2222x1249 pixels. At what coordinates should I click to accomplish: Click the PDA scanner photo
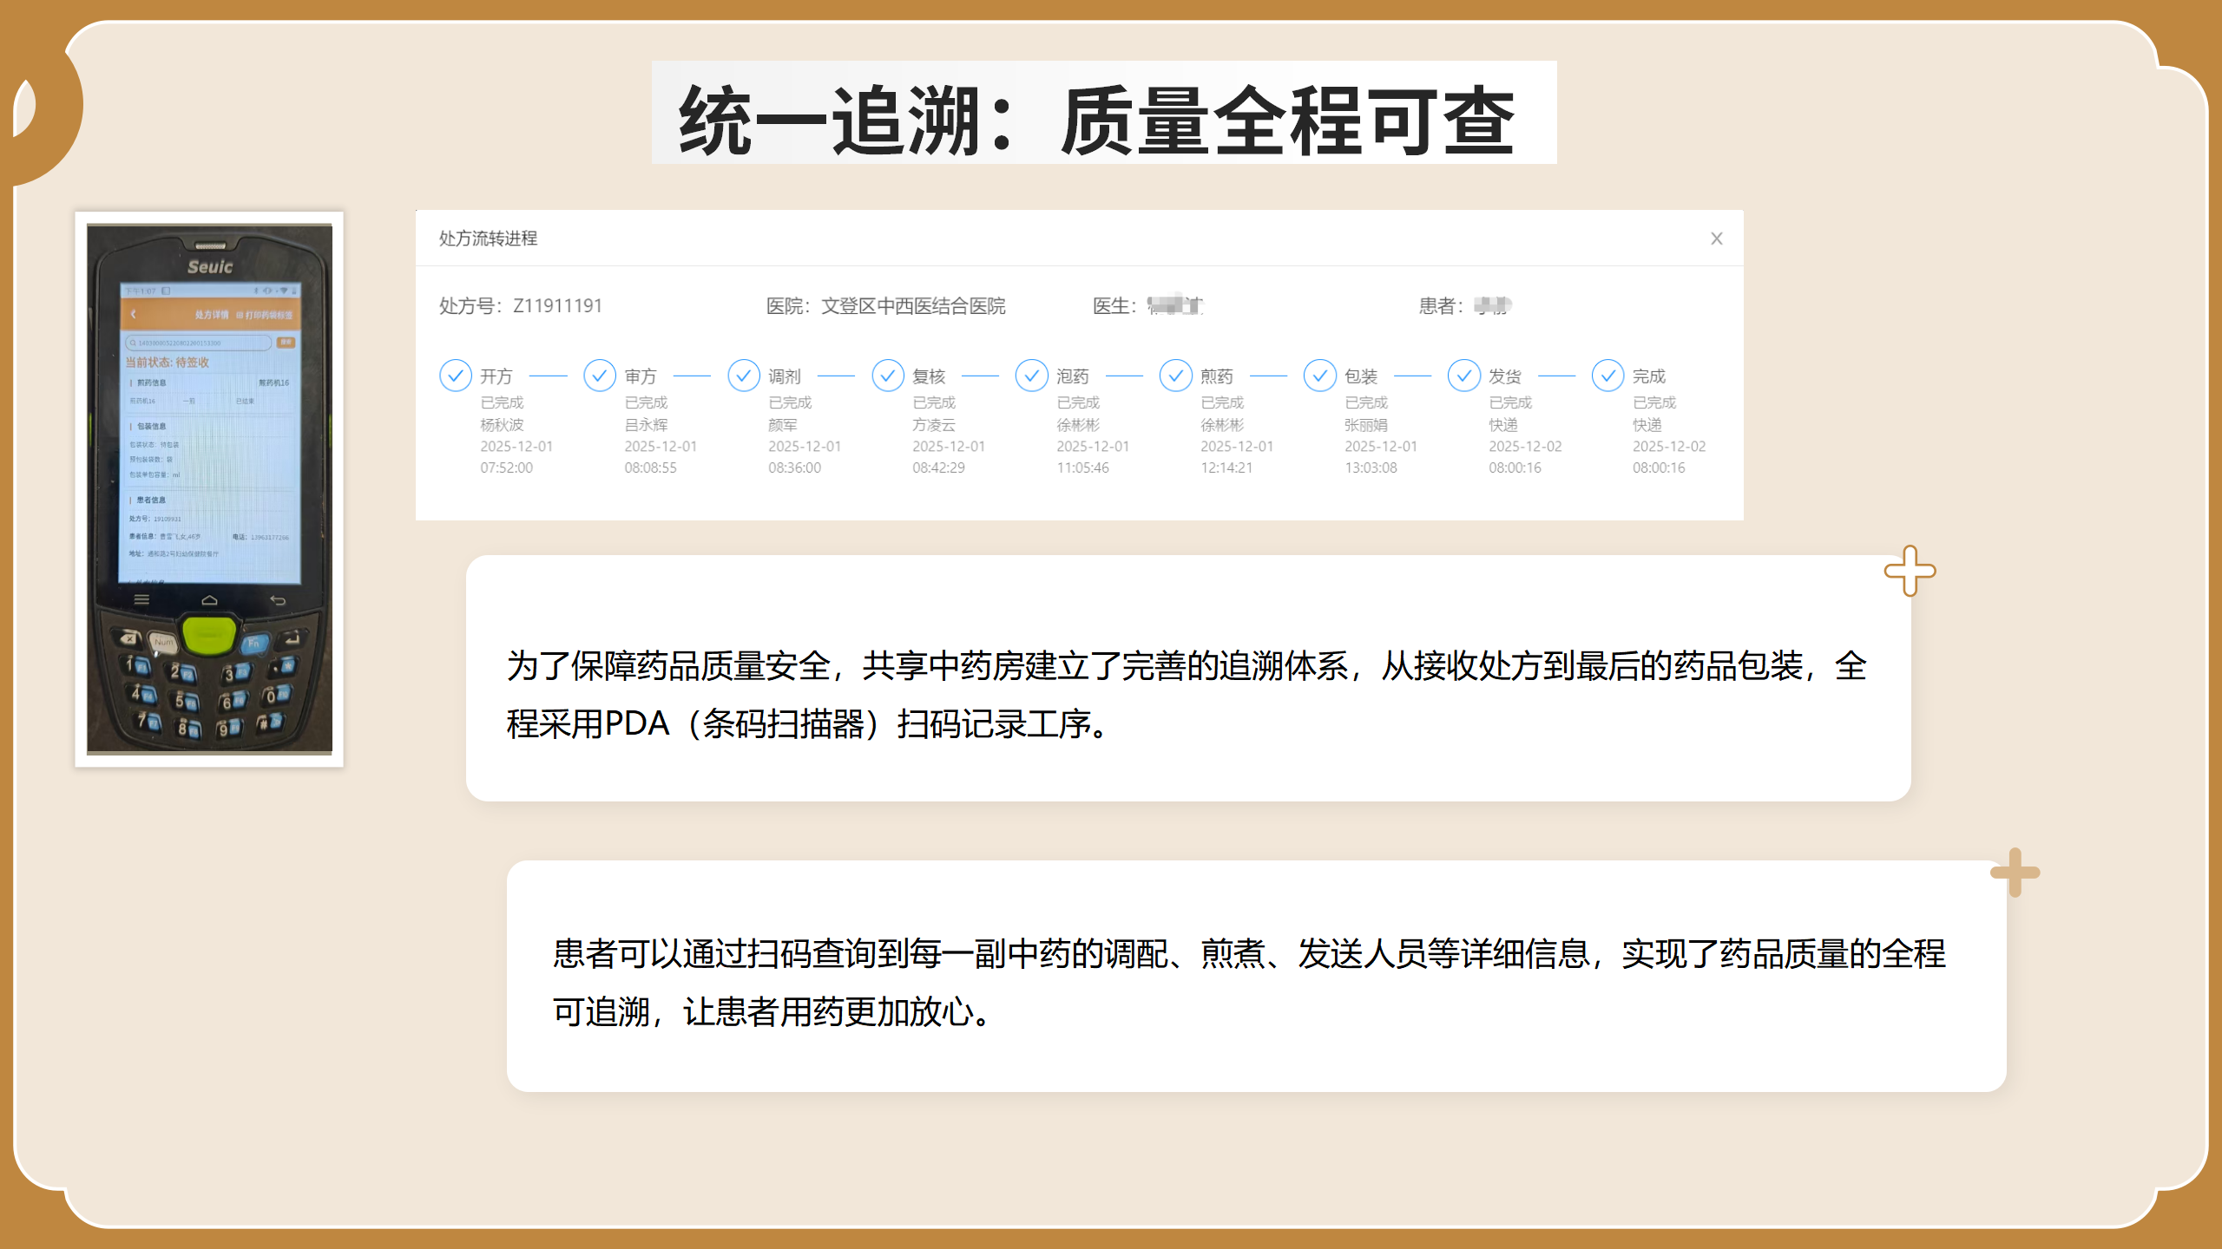[209, 489]
